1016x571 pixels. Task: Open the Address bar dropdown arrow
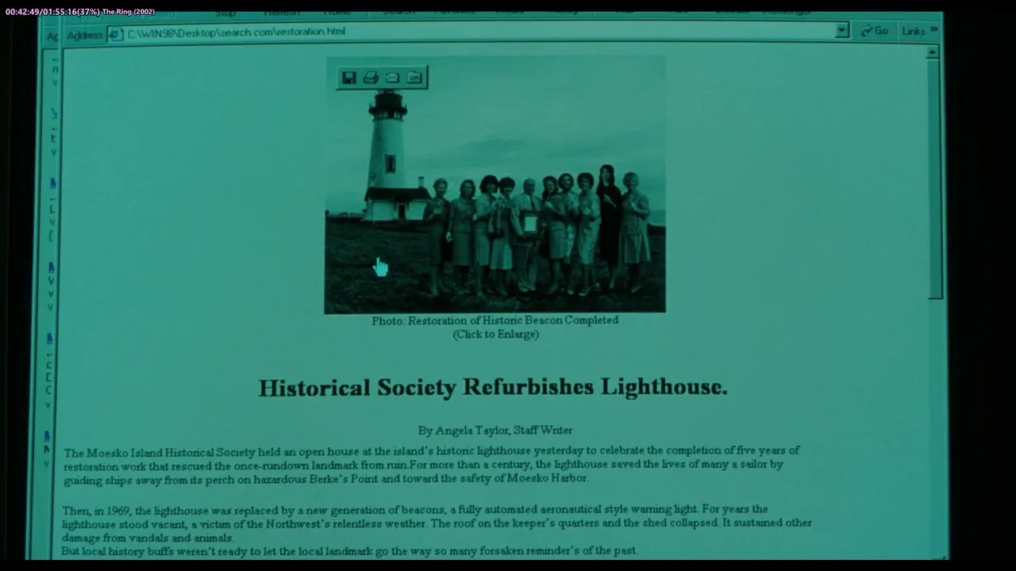(842, 30)
